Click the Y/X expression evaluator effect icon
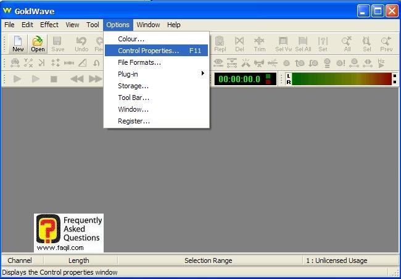 pos(28,63)
